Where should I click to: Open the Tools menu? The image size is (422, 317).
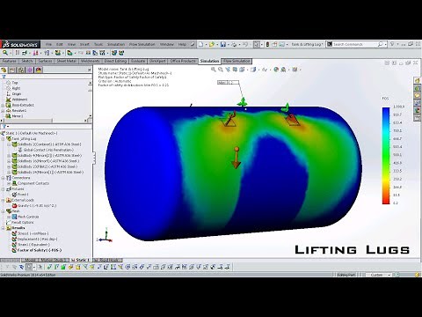(98, 44)
